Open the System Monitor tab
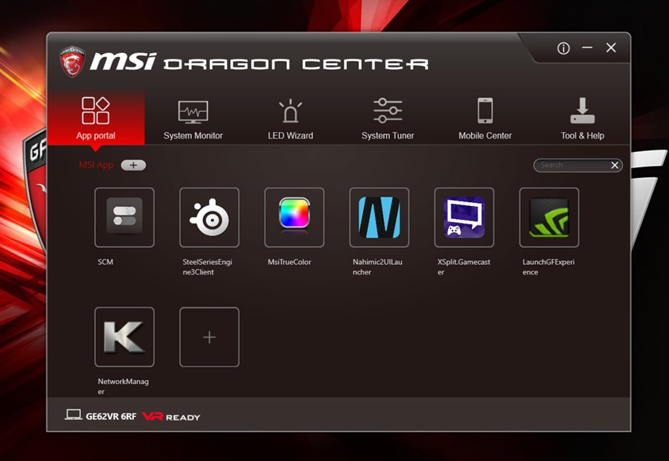 (193, 118)
